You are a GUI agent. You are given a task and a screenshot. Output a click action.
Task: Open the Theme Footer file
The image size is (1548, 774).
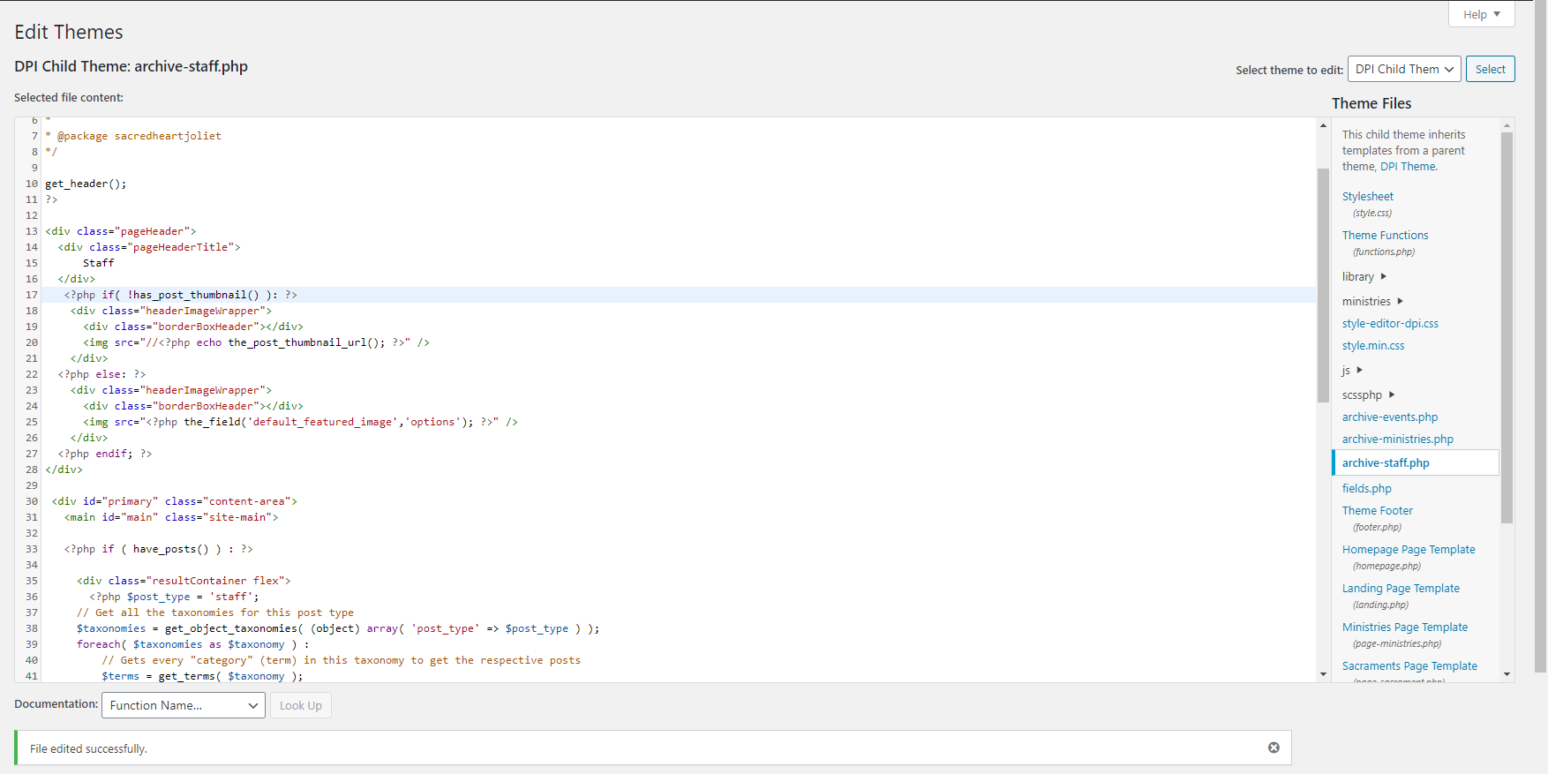pyautogui.click(x=1377, y=511)
